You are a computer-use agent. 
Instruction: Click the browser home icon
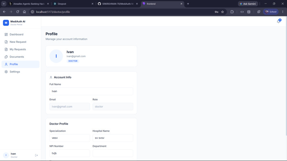click(x=24, y=12)
